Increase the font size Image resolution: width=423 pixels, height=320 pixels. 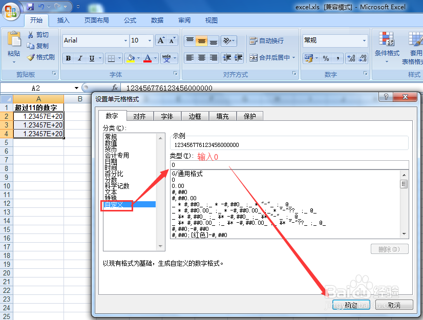click(161, 40)
